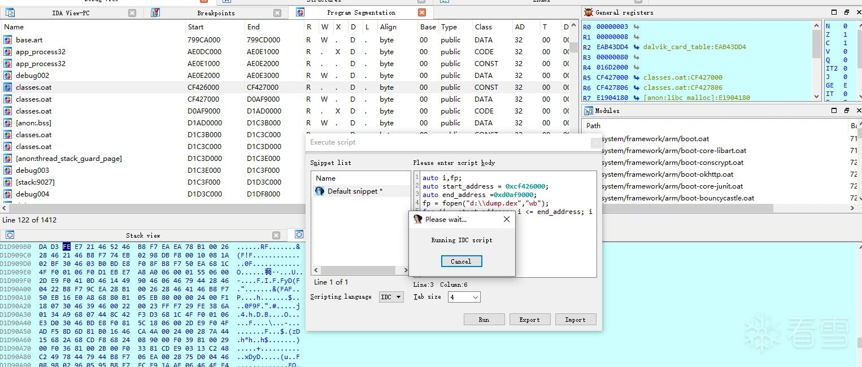Select the classes.oat segment at D0AF9000
Viewport: 862px width, 367px height.
[x=285, y=111]
